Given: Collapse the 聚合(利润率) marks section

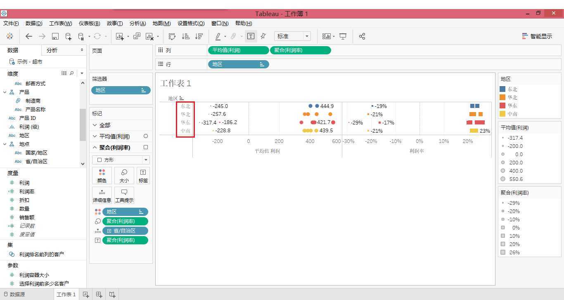Looking at the screenshot, I should 95,148.
